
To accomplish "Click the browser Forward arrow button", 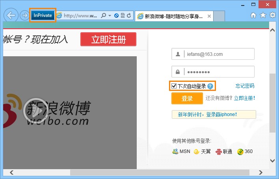I will coord(24,15).
